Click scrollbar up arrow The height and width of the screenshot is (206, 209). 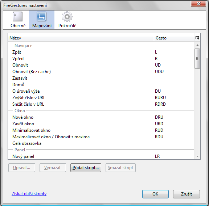click(x=197, y=45)
